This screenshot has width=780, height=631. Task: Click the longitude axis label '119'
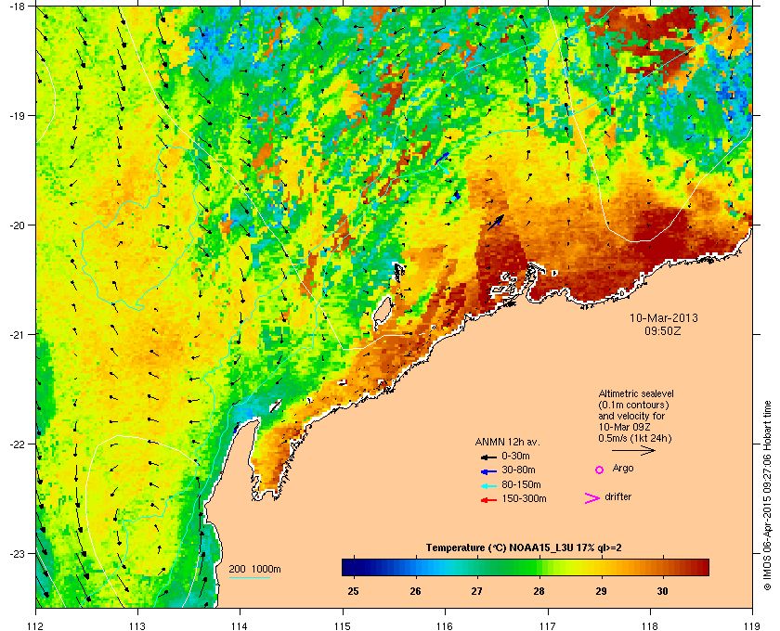pos(752,625)
